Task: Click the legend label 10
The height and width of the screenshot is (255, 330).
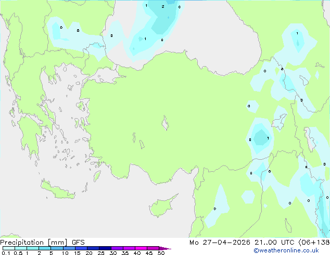Action: point(65,253)
